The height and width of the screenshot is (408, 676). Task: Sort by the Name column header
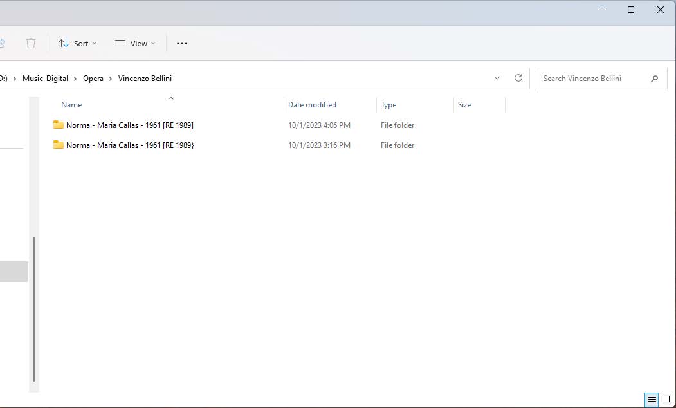71,105
